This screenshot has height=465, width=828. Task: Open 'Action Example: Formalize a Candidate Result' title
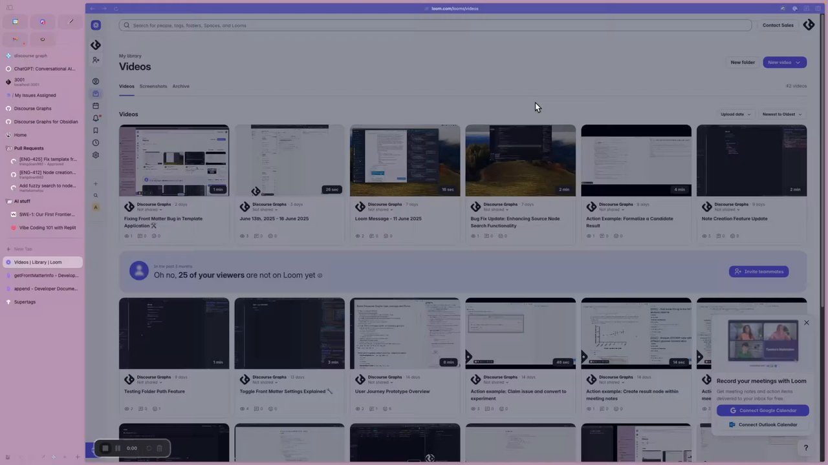pyautogui.click(x=629, y=222)
